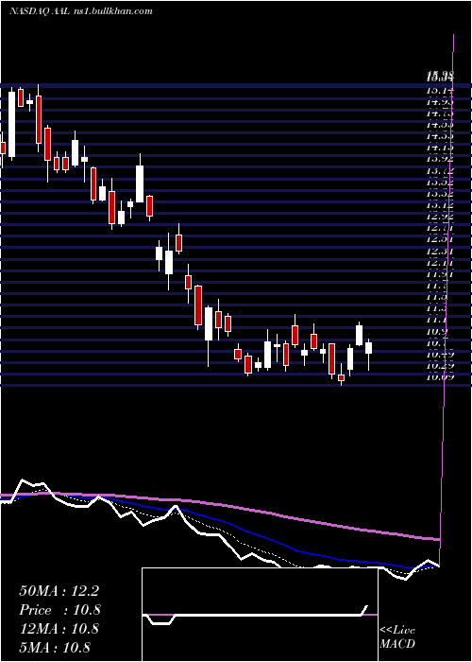
Task: Click the 10.09 price axis label
Action: tap(440, 376)
